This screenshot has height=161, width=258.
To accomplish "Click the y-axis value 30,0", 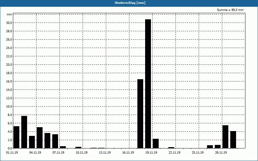I will click(x=9, y=23).
